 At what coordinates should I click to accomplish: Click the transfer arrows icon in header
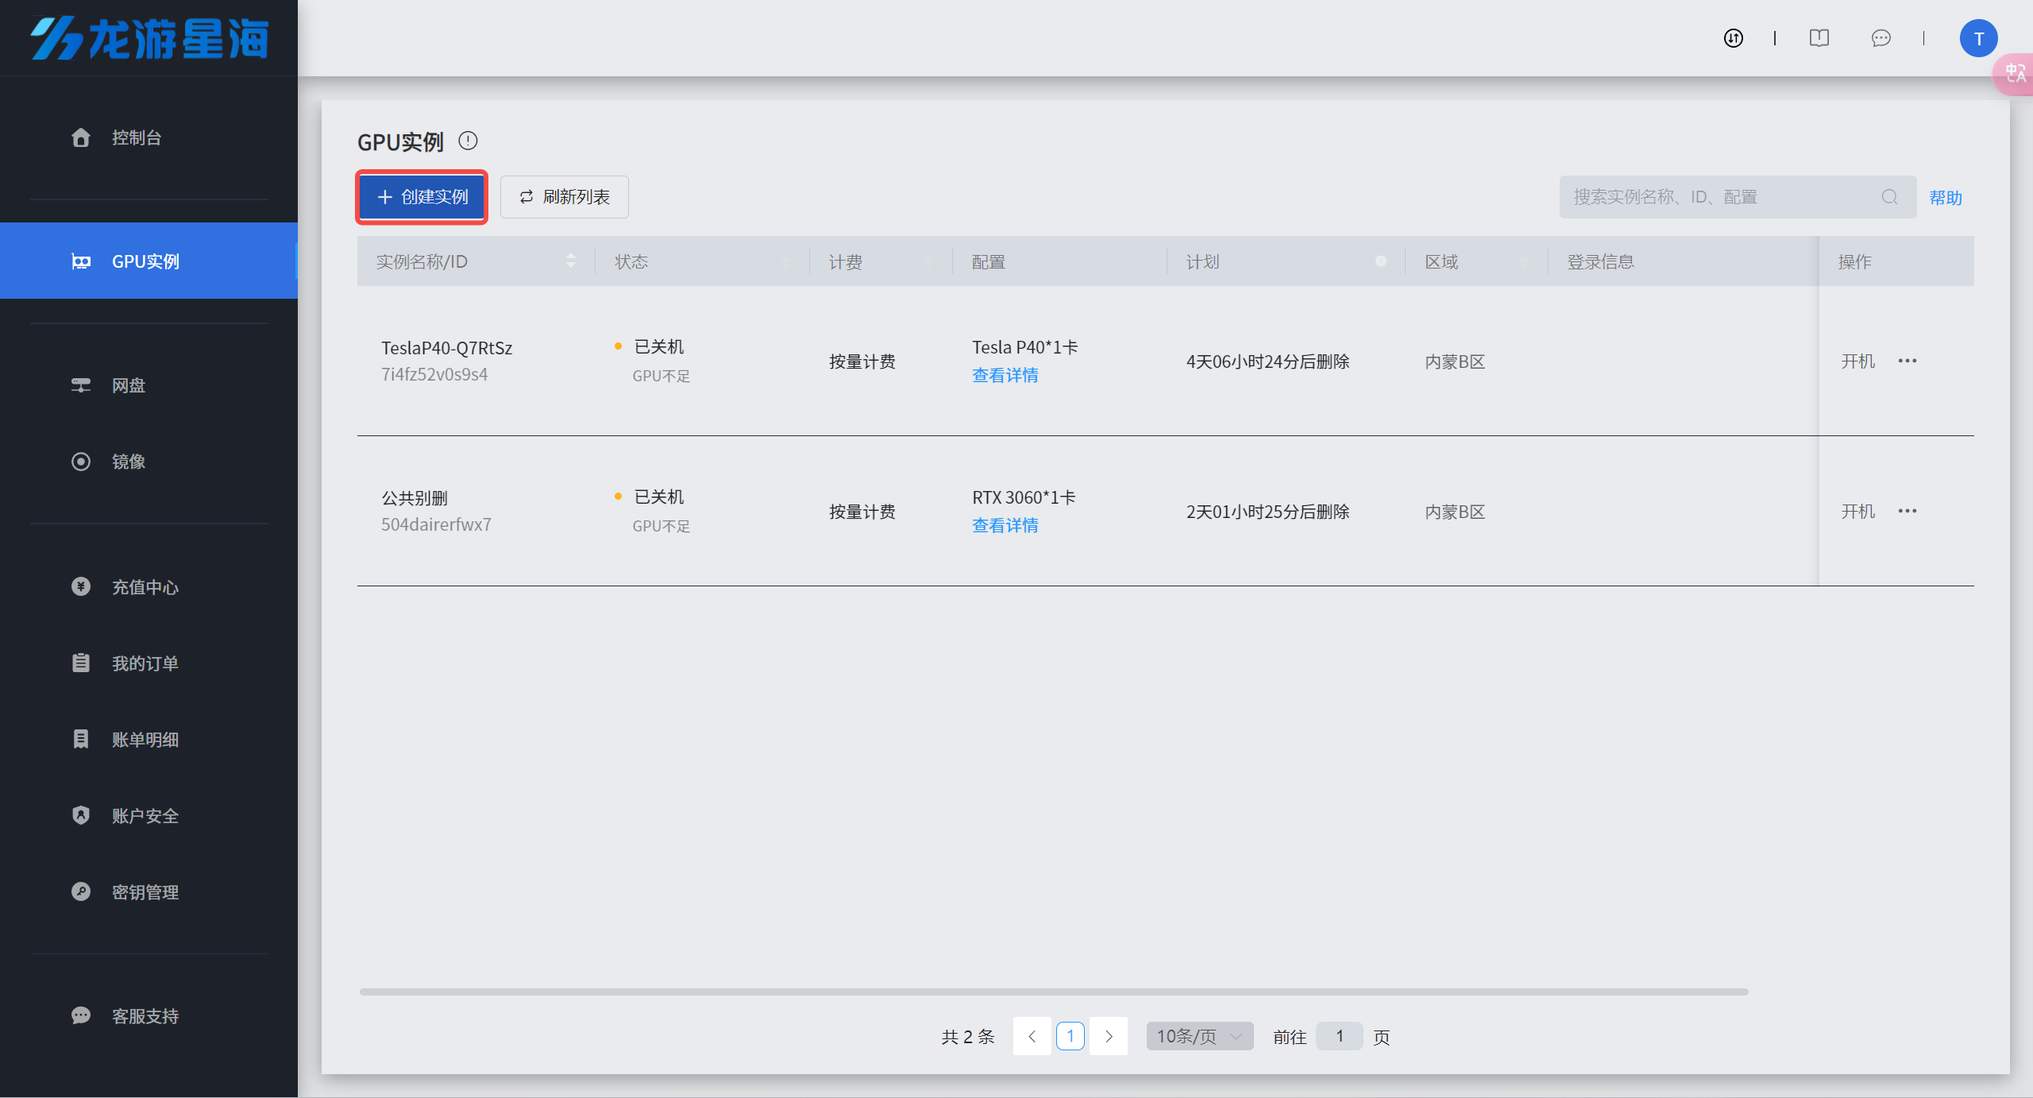(x=1733, y=38)
